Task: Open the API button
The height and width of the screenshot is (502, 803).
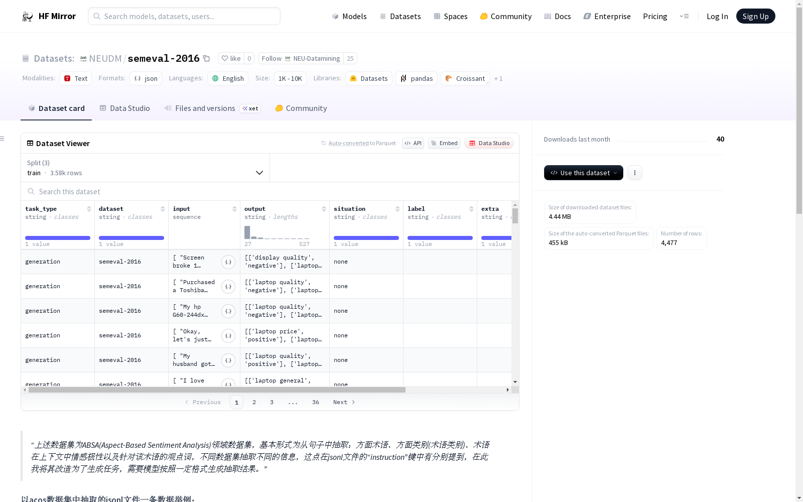Action: (x=413, y=143)
